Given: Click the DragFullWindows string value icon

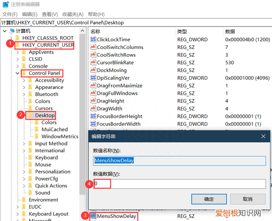Looking at the screenshot, I should point(93,93).
